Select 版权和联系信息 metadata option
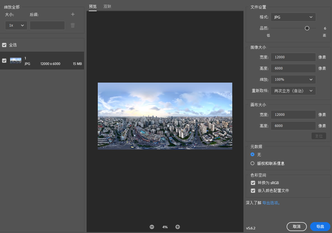 click(x=252, y=164)
